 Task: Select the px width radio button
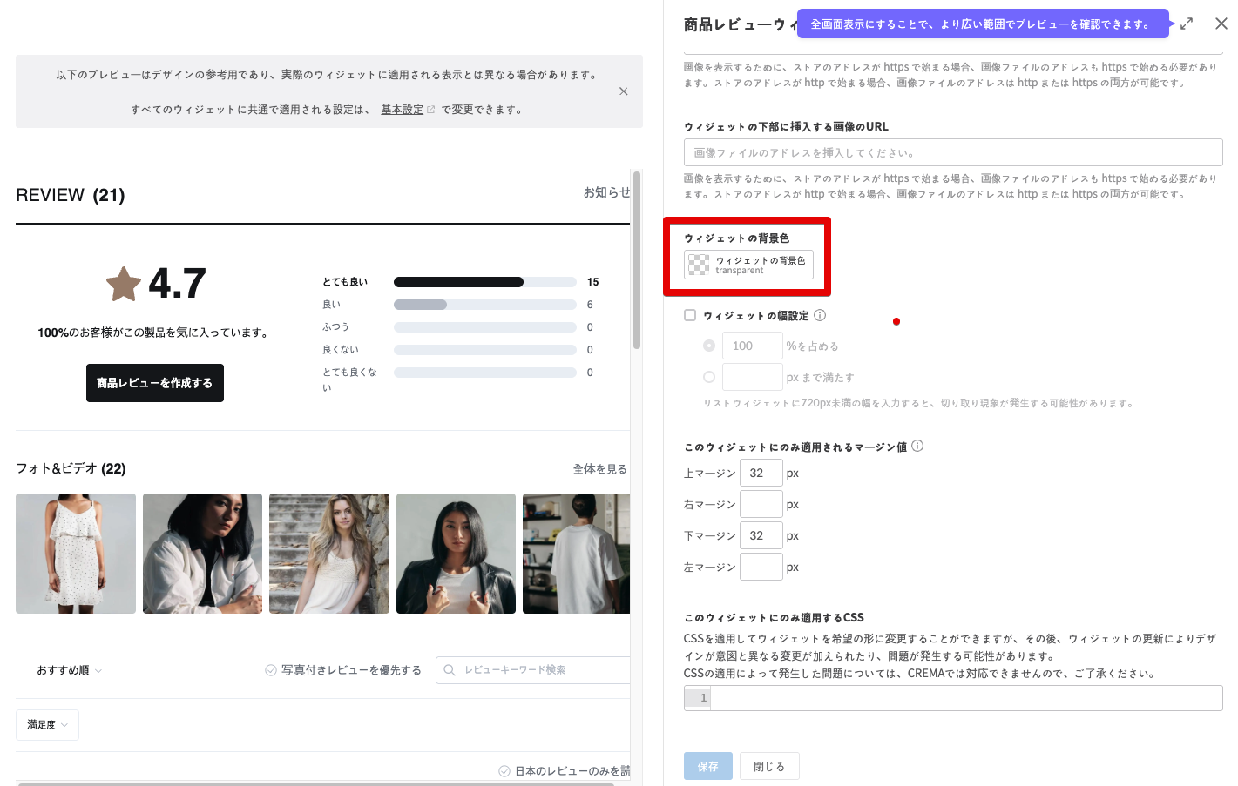(x=709, y=377)
